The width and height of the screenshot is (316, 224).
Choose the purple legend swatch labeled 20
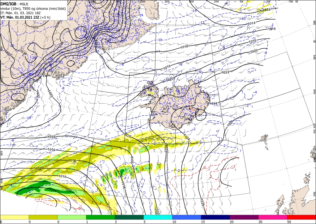click(244, 217)
